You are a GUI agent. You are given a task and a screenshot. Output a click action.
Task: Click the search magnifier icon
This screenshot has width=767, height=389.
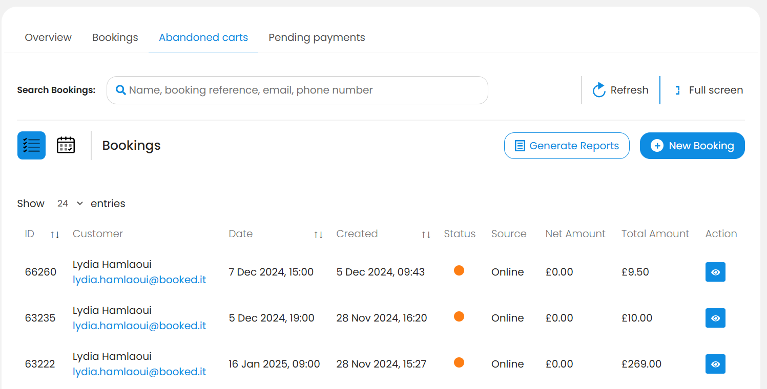121,90
